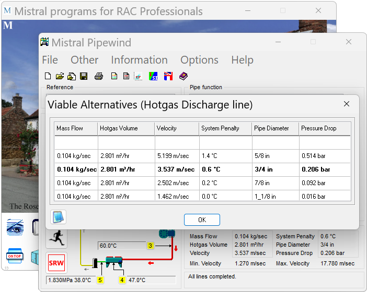Open the File menu

pos(50,60)
